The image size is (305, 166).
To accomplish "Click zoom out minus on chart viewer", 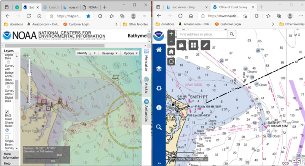I will click(171, 41).
